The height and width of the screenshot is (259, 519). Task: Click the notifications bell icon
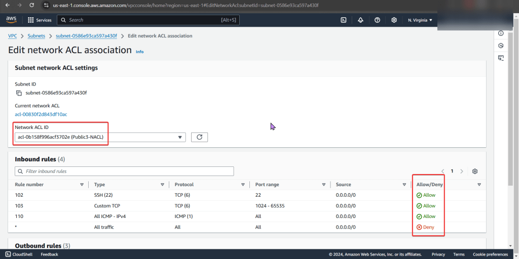pyautogui.click(x=360, y=20)
